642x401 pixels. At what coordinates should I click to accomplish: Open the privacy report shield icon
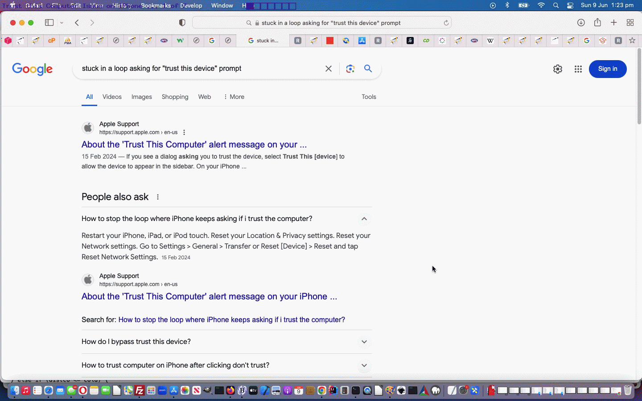click(x=182, y=23)
